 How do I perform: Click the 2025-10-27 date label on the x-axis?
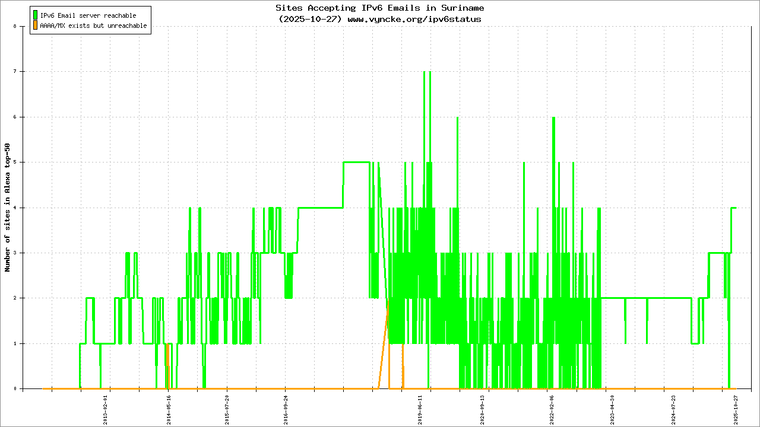(735, 406)
